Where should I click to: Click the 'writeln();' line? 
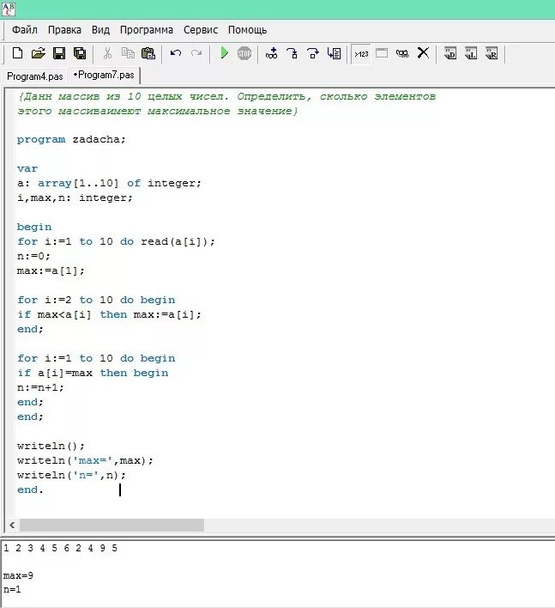51,446
